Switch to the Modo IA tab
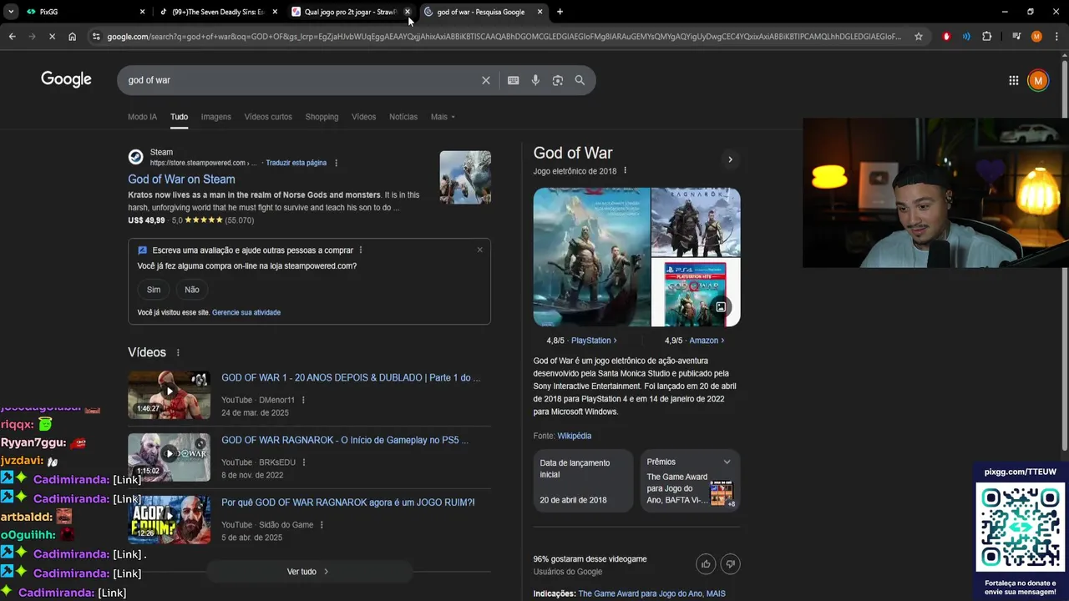This screenshot has height=601, width=1069. pos(142,117)
